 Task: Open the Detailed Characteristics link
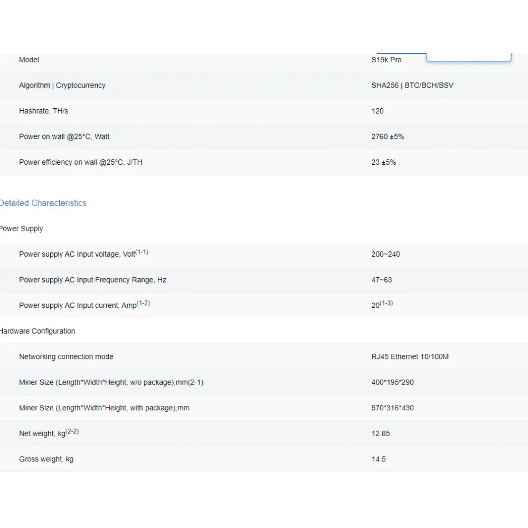[x=43, y=203]
